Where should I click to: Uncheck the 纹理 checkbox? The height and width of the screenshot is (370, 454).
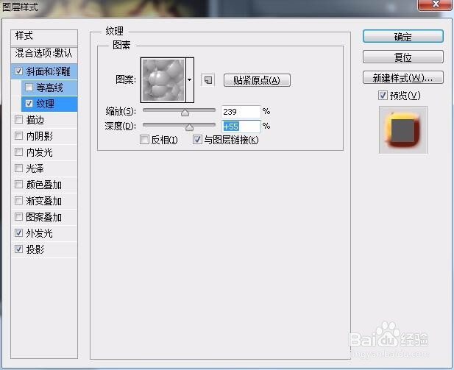[x=29, y=104]
